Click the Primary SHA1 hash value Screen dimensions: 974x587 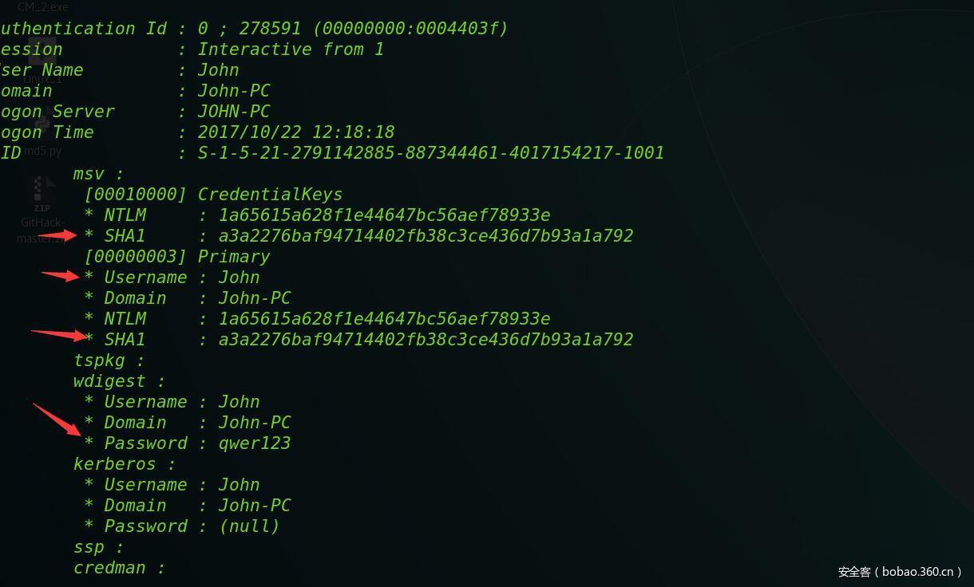tap(426, 340)
